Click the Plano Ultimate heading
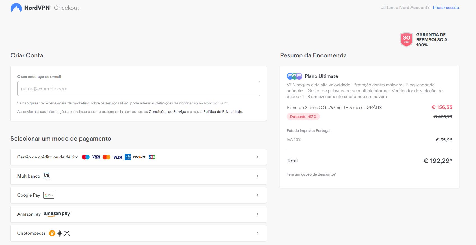This screenshot has height=245, width=476. 321,76
